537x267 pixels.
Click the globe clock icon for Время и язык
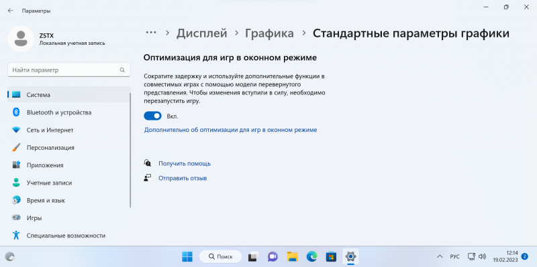click(x=16, y=201)
